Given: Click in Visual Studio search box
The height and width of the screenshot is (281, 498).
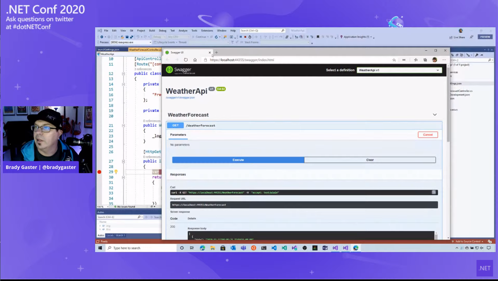Looking at the screenshot, I should (x=262, y=31).
